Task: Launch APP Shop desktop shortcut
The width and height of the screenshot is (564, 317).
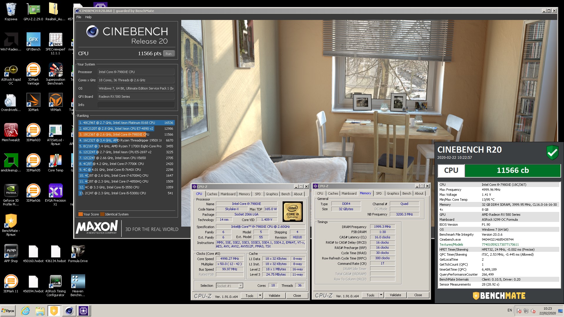Action: (x=11, y=254)
